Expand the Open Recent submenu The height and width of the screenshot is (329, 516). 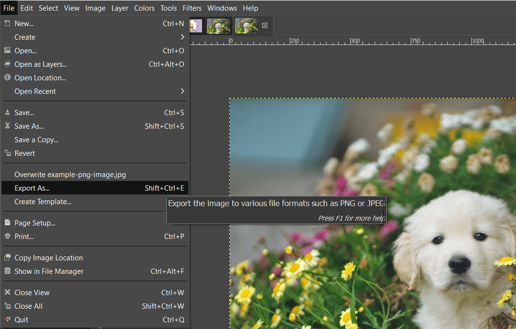183,91
